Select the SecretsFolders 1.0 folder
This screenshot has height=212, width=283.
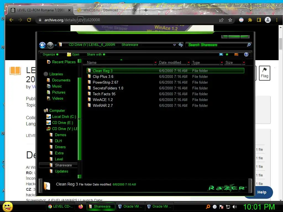click(x=165, y=88)
